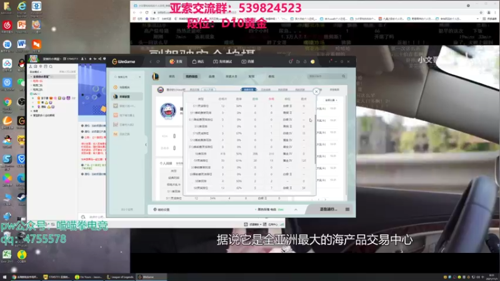This screenshot has width=500, height=281.
Task: Open the WeGame folder icon in title bar
Action: click(298, 61)
